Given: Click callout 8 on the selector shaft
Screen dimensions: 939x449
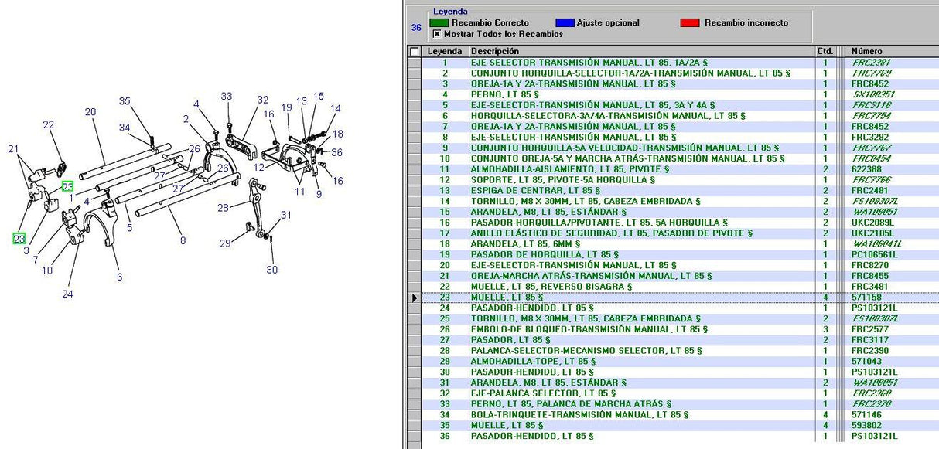Looking at the screenshot, I should 183,241.
